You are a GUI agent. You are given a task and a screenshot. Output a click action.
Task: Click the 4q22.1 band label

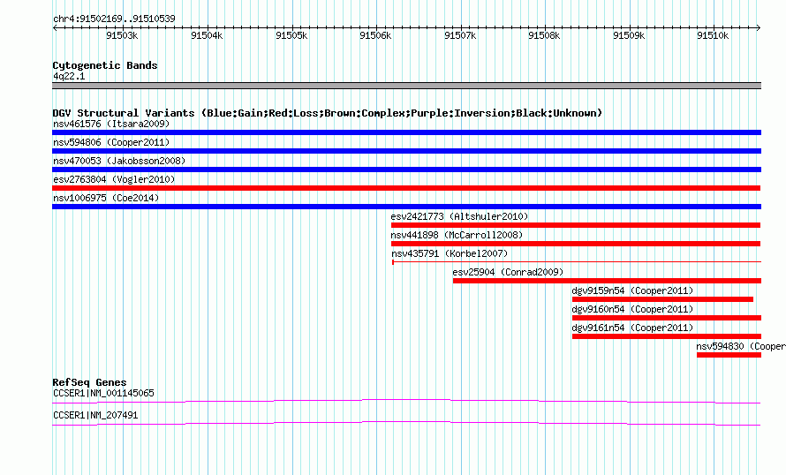click(x=69, y=76)
